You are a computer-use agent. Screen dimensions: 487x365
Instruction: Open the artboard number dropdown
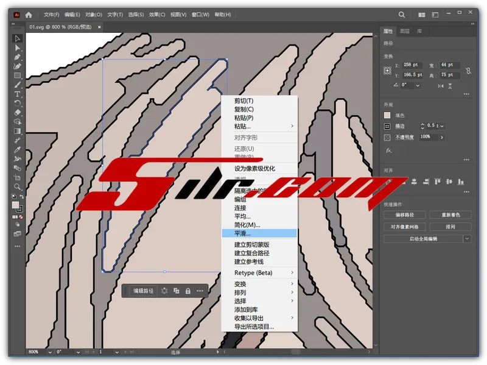pos(117,352)
